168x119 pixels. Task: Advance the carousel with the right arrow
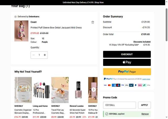93,89
